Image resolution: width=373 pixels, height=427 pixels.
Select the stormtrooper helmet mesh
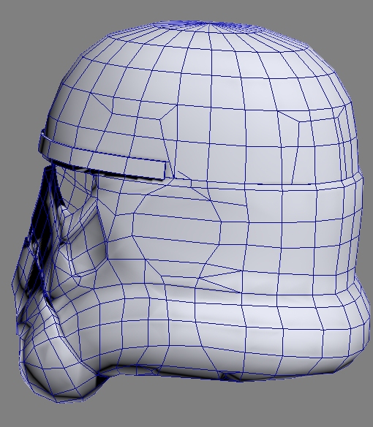(191, 213)
